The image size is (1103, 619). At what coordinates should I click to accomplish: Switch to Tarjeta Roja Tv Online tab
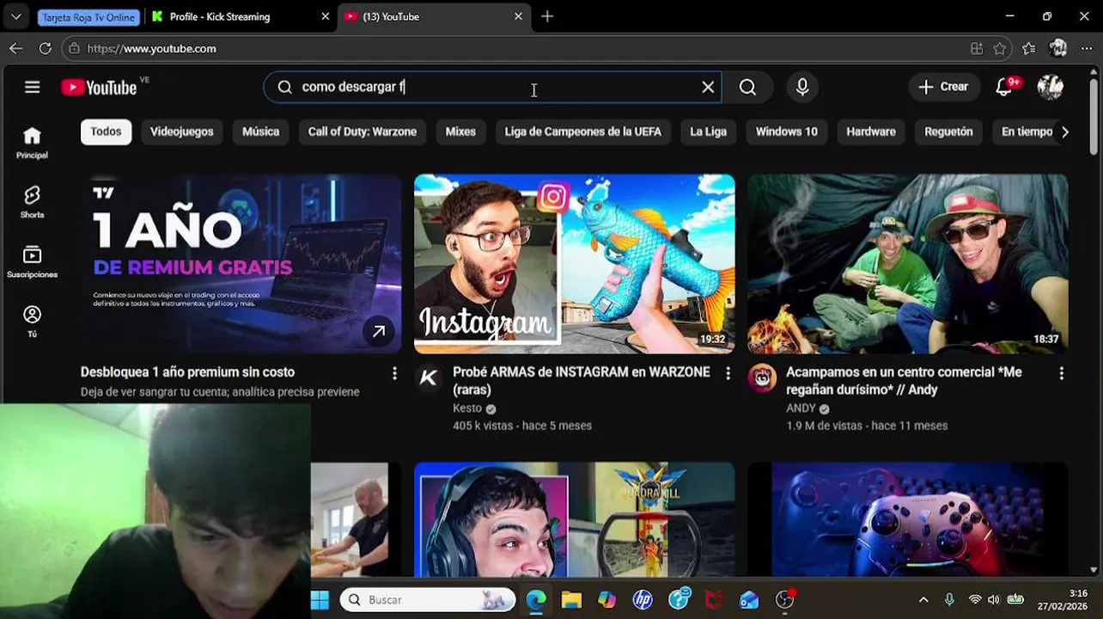point(88,17)
